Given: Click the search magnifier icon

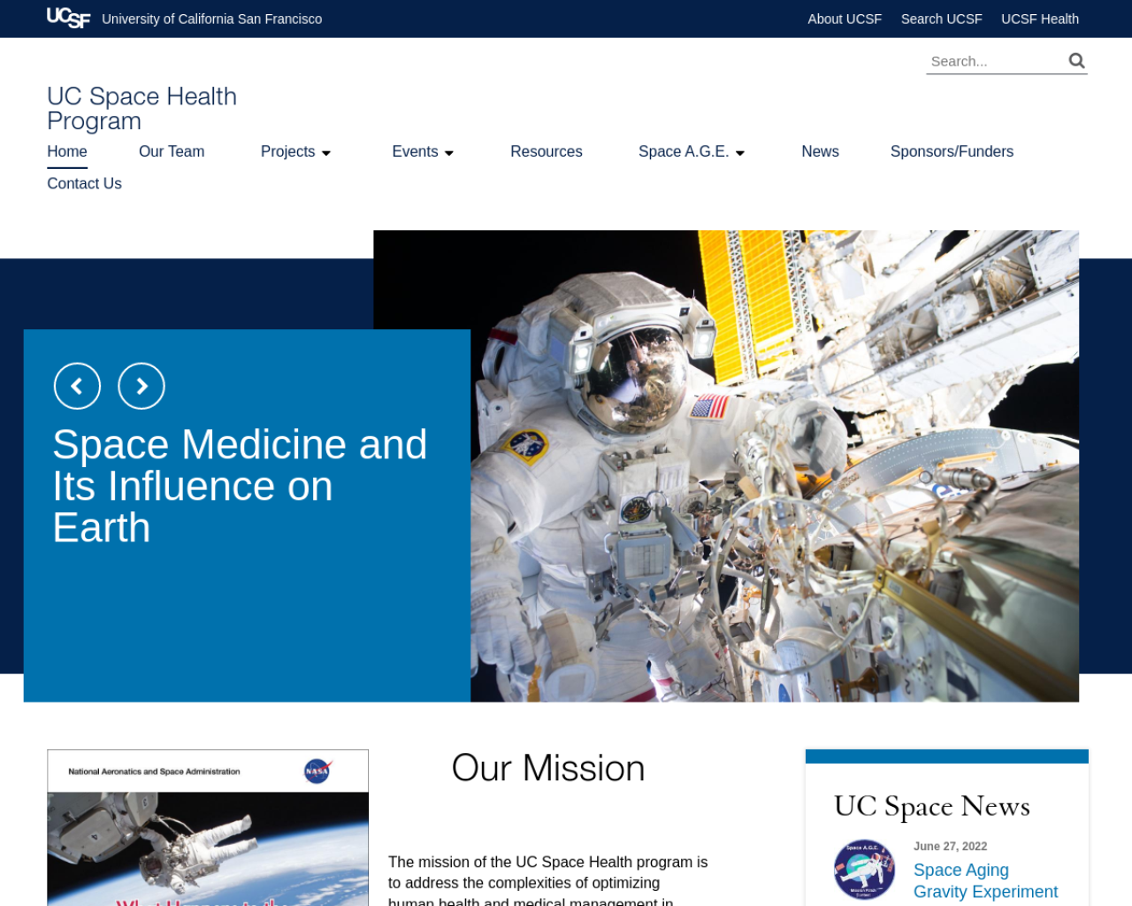Looking at the screenshot, I should point(1076,60).
